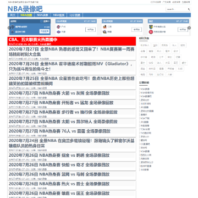Select 雷霆 team tag in sidebar
Image resolution: width=198 pixels, height=198 pixels.
(161, 69)
